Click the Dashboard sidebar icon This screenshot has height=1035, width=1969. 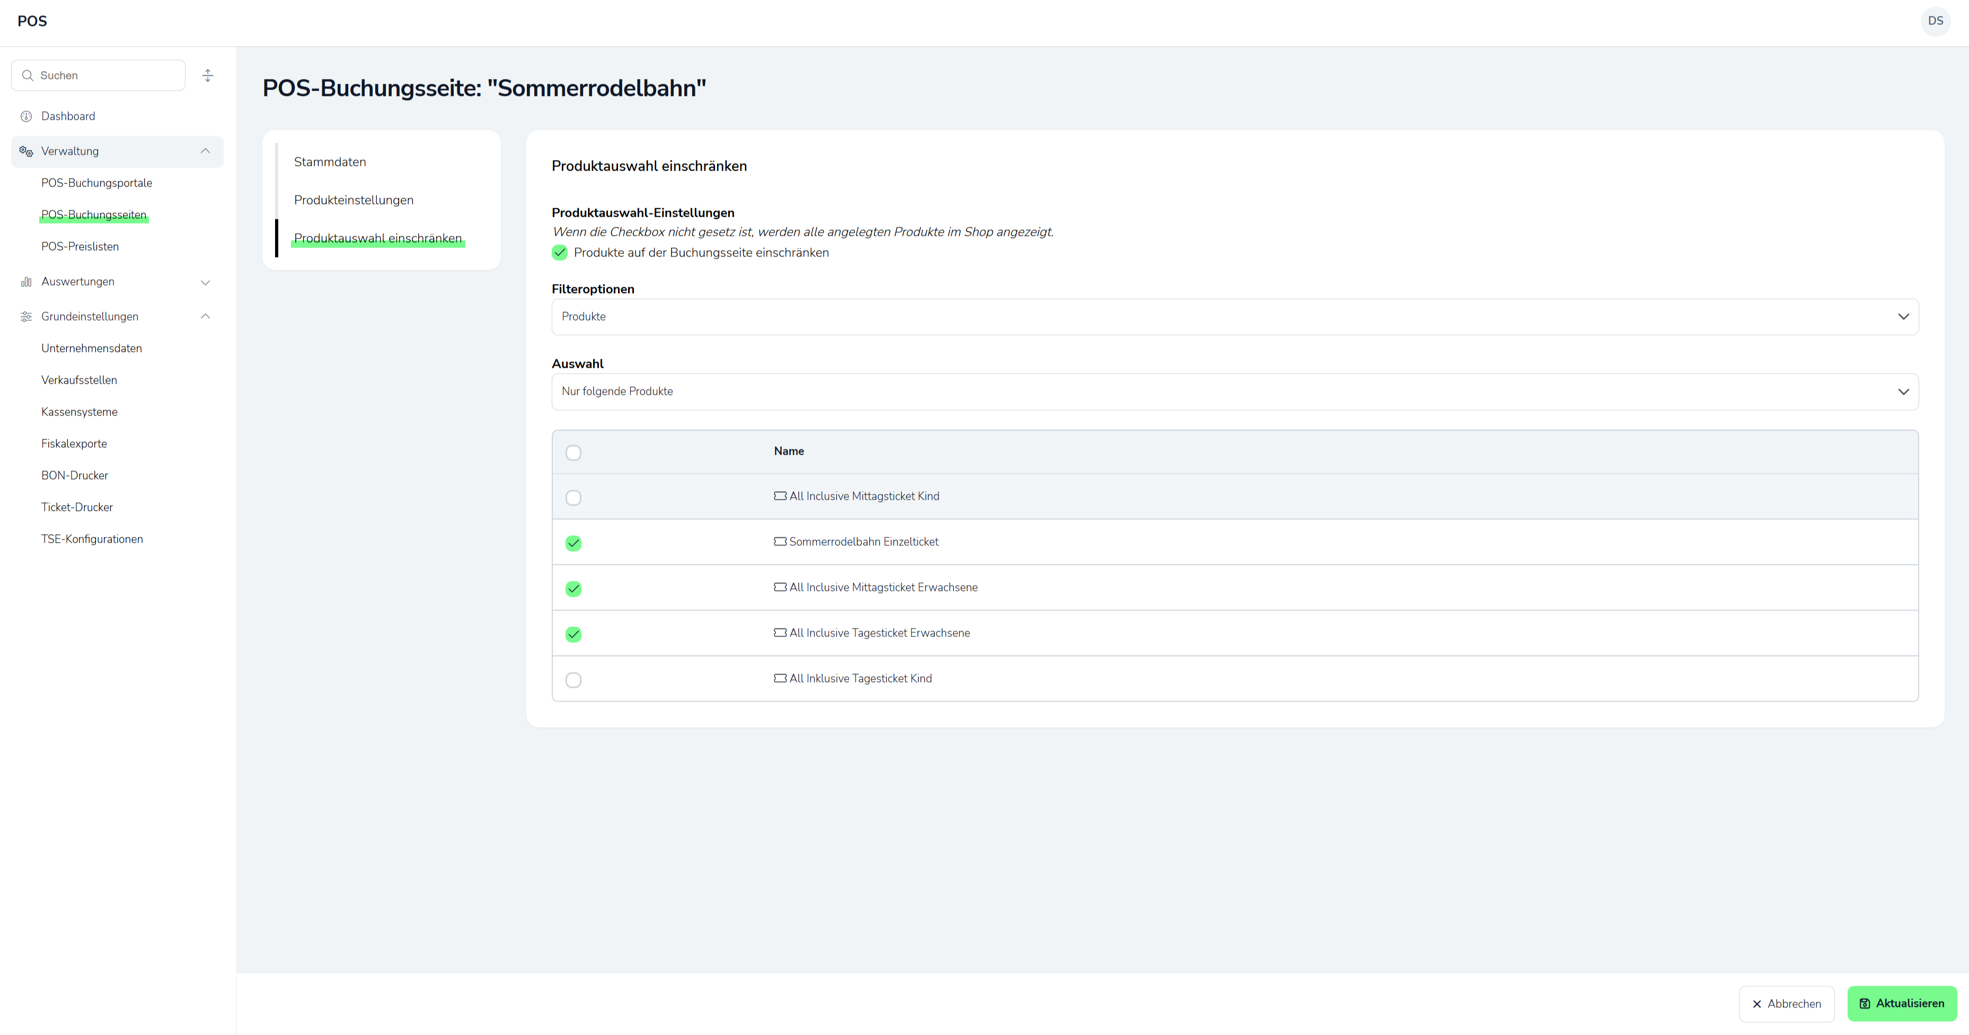coord(26,116)
